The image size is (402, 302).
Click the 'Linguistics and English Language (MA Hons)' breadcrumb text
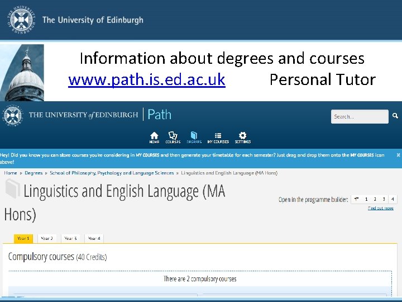point(229,173)
